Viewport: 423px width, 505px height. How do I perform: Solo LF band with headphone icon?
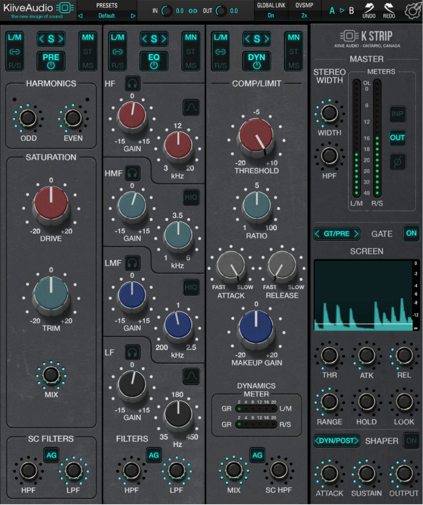pyautogui.click(x=132, y=352)
